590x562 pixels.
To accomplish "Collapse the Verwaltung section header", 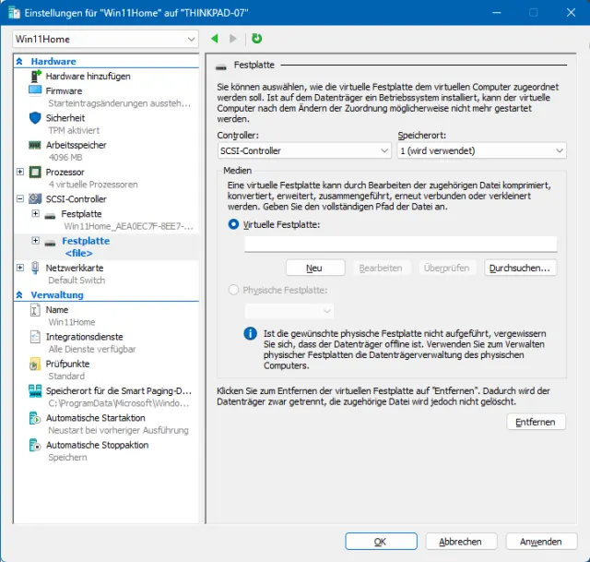I will tap(20, 295).
